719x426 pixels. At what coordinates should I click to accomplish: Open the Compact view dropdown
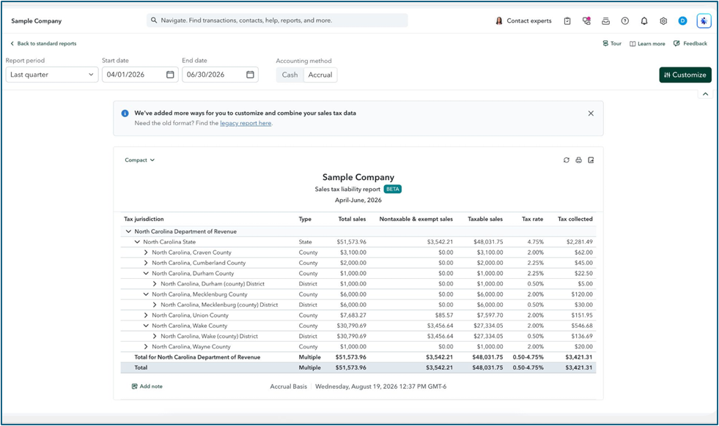[x=139, y=160]
